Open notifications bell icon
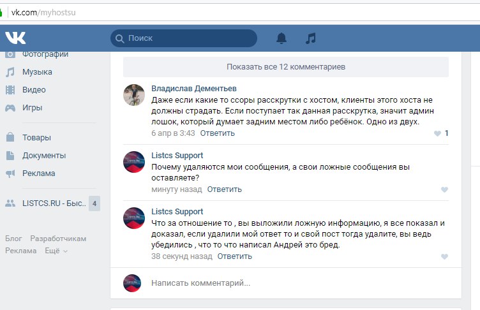This screenshot has height=310, width=480. coord(281,38)
